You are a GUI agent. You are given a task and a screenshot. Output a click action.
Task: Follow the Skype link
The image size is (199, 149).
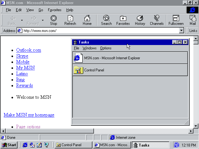point(22,56)
